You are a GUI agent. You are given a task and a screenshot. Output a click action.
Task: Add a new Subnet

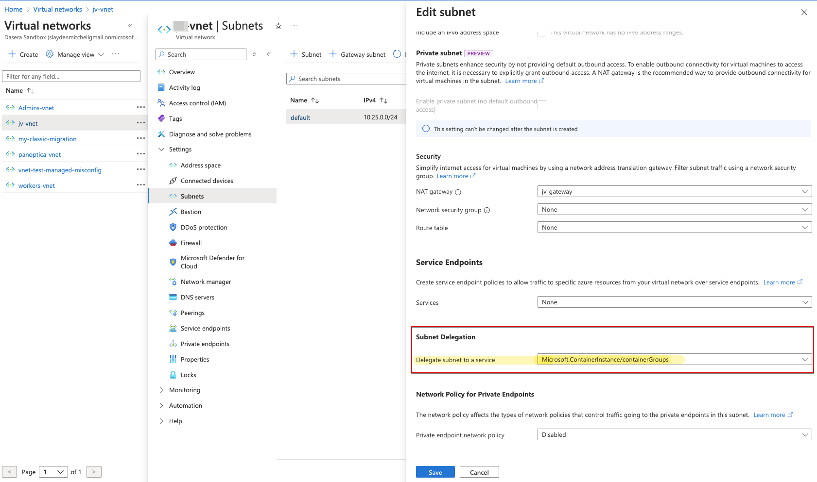tap(306, 54)
